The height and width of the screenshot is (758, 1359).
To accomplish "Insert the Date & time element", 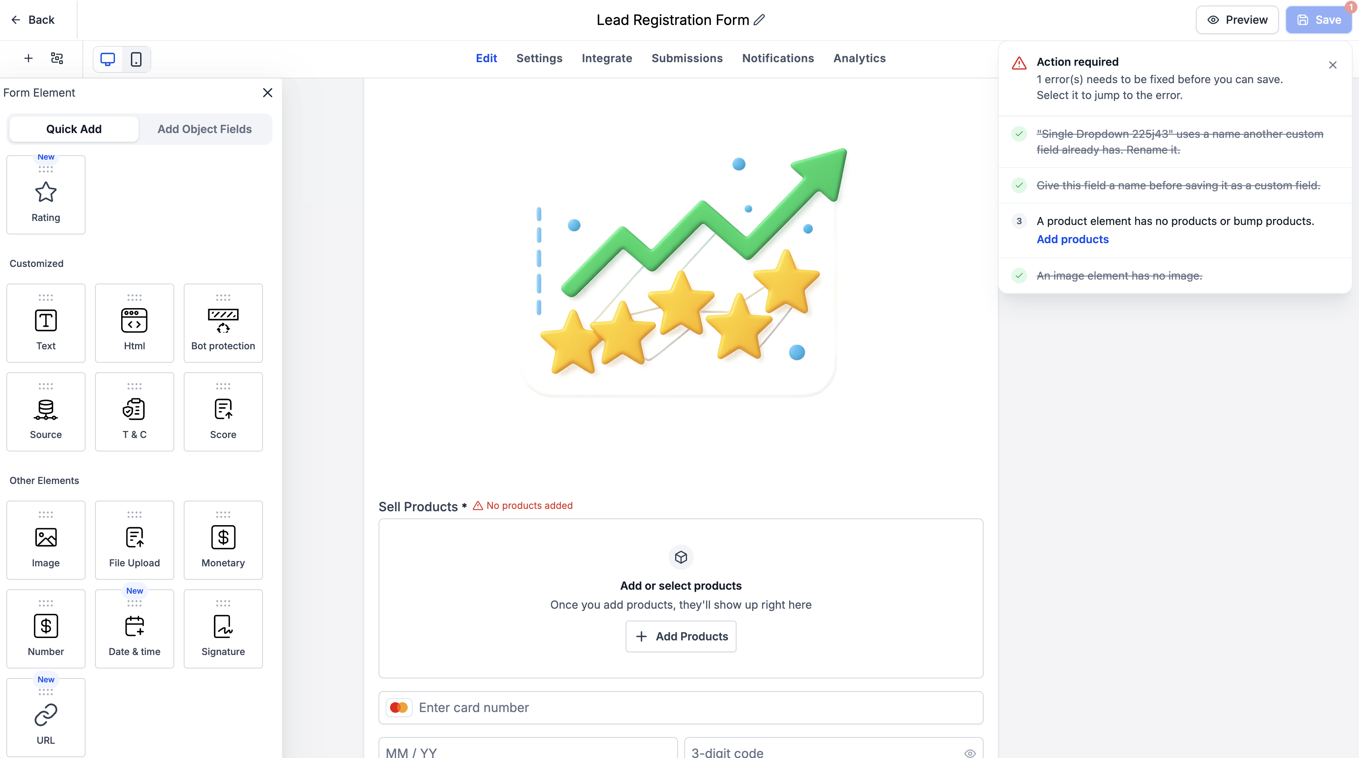I will pos(135,629).
